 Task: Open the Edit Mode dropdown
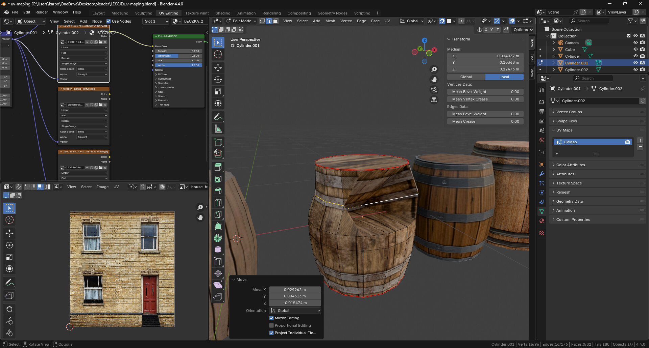tap(241, 21)
